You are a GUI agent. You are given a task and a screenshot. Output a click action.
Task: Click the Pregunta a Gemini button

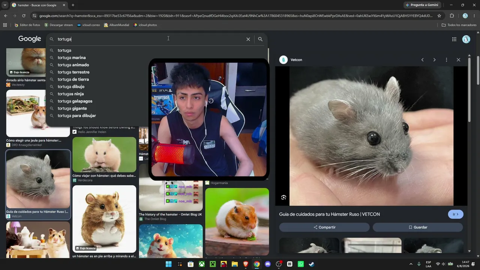(x=422, y=5)
